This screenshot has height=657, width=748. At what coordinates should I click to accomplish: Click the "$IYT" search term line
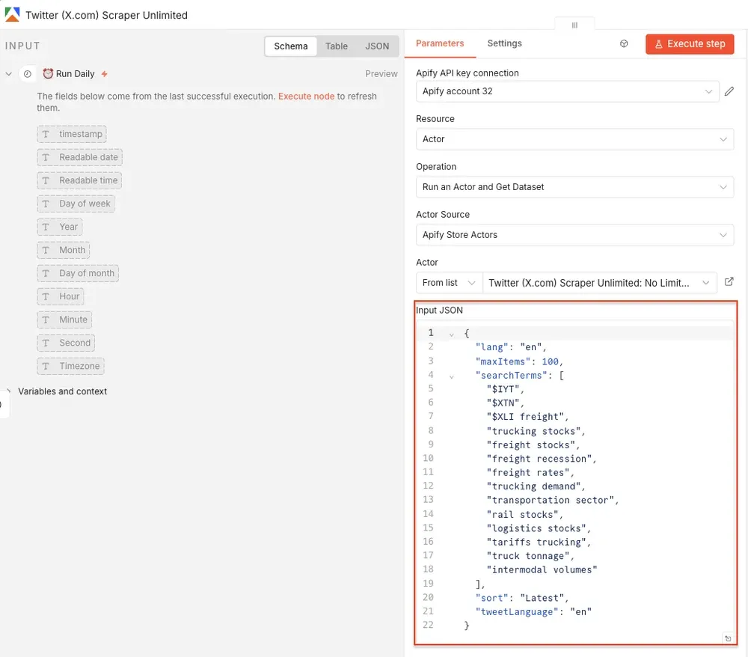[x=505, y=389]
